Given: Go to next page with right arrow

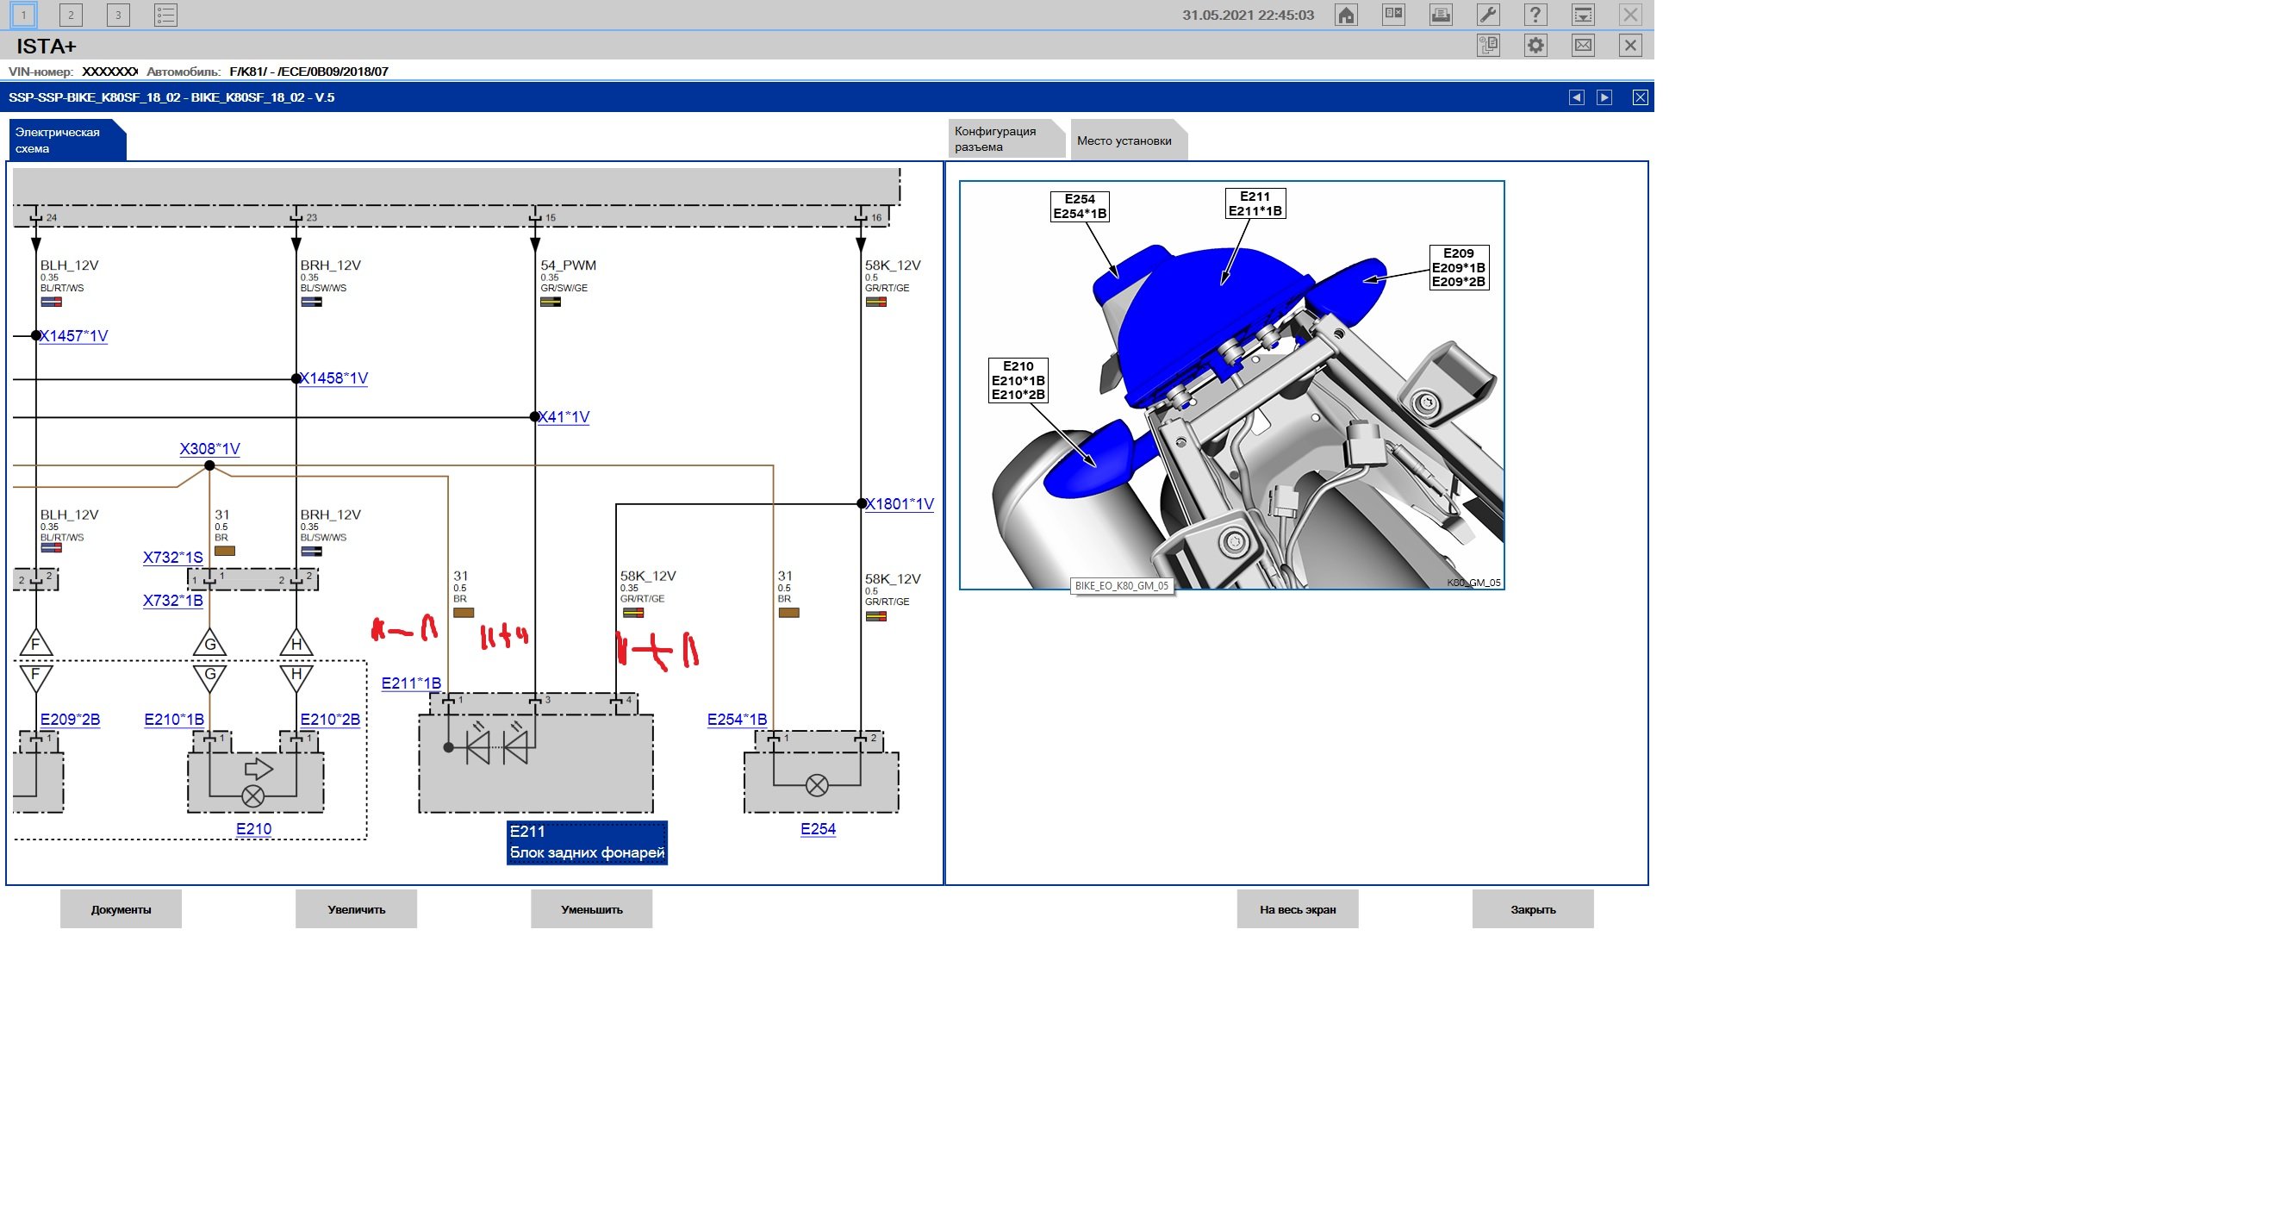Looking at the screenshot, I should [x=1604, y=98].
